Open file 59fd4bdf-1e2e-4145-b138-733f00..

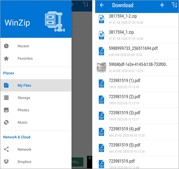tap(137, 67)
